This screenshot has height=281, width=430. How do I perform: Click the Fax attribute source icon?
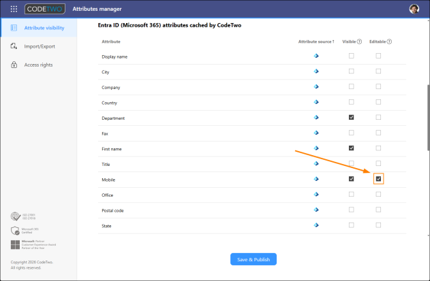[x=316, y=133]
